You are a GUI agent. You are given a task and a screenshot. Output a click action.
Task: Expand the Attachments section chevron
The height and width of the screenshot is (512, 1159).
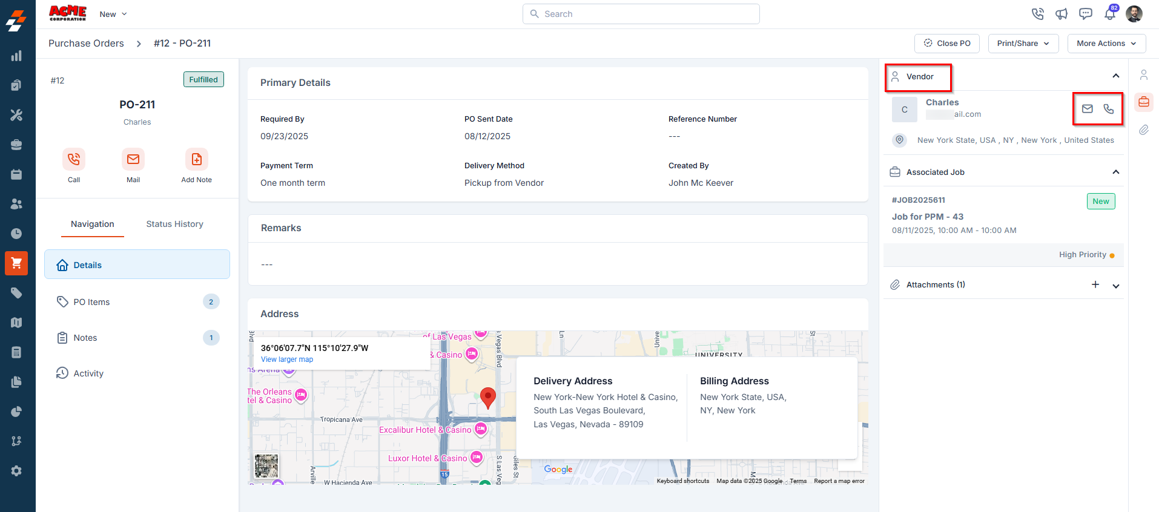click(x=1115, y=286)
